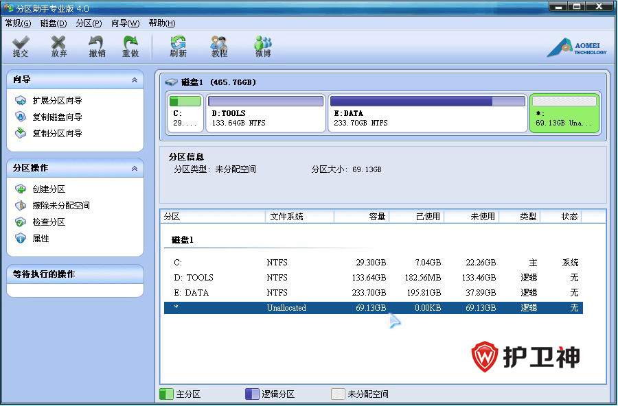
Task: Launch 扩展分区向导 from the wizard panel
Action: (57, 101)
